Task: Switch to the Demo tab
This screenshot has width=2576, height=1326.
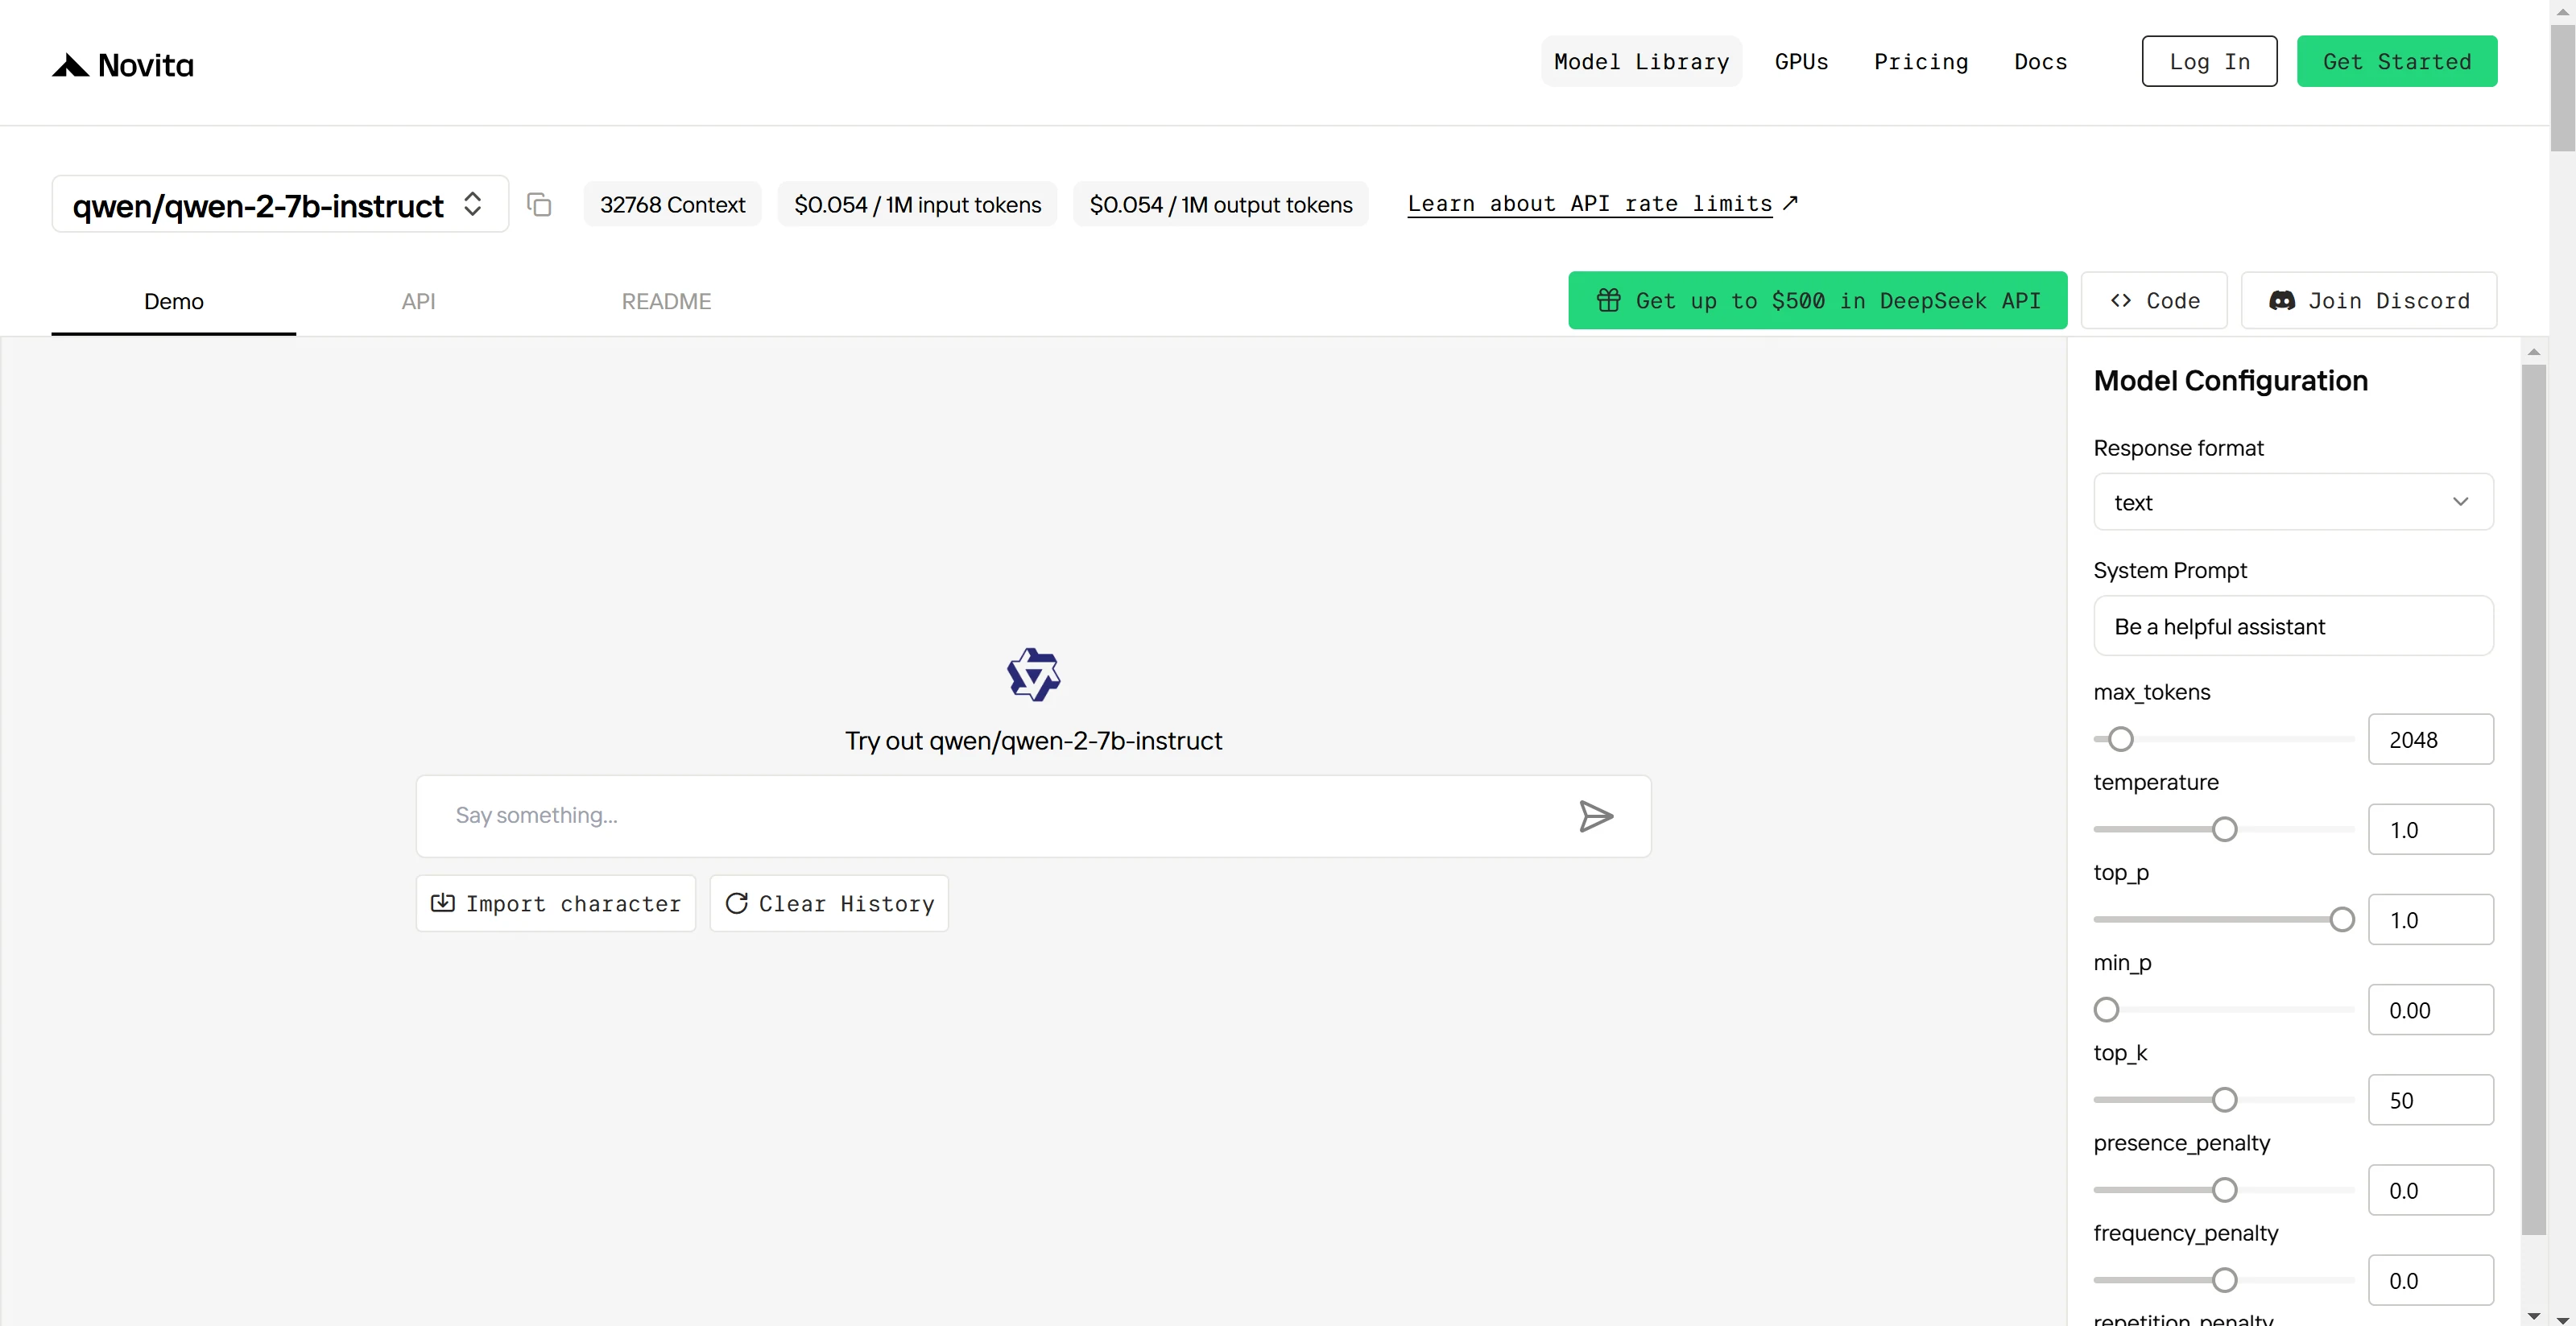Action: pos(174,301)
